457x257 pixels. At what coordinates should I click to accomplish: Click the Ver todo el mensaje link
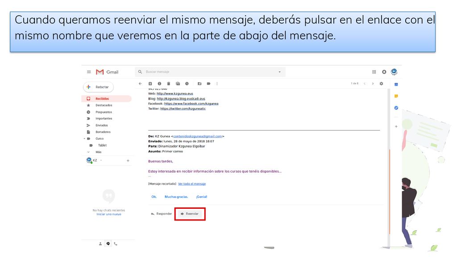(x=192, y=184)
